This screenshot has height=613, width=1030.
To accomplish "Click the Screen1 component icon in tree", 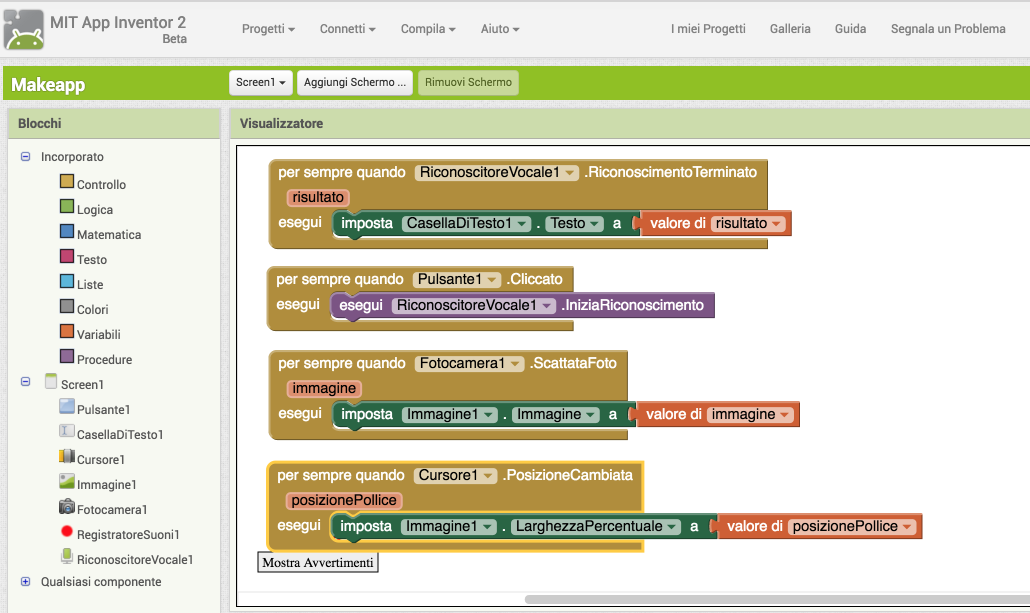I will pyautogui.click(x=50, y=381).
